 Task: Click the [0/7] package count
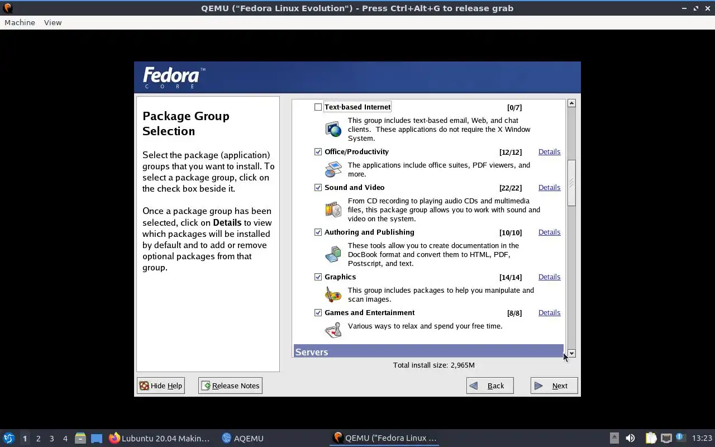pyautogui.click(x=514, y=107)
